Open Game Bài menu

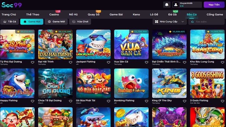pos(116,14)
